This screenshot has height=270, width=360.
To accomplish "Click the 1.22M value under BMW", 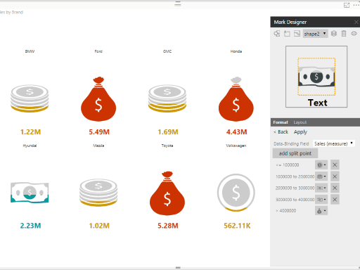I will tap(30, 132).
